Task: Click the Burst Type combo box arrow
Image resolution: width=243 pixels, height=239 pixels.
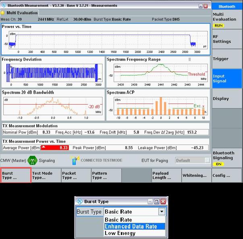Action: click(x=162, y=212)
